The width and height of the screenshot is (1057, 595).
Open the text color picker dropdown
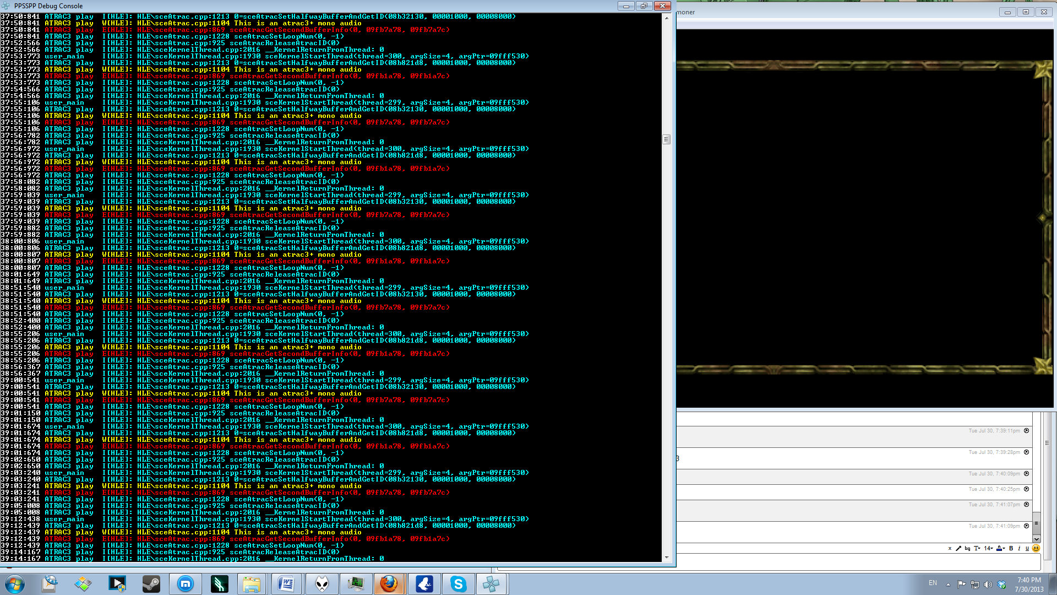pos(1000,548)
